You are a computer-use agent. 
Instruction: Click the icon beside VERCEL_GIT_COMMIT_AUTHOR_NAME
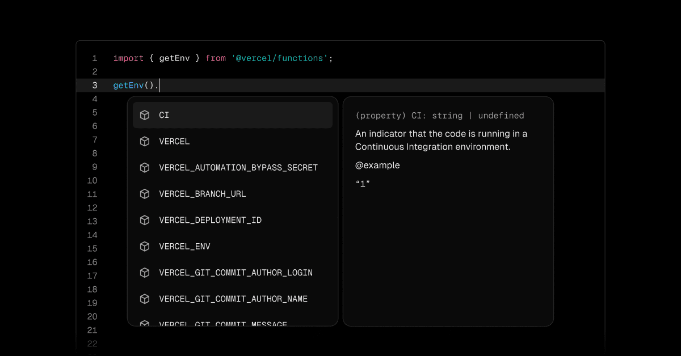145,299
